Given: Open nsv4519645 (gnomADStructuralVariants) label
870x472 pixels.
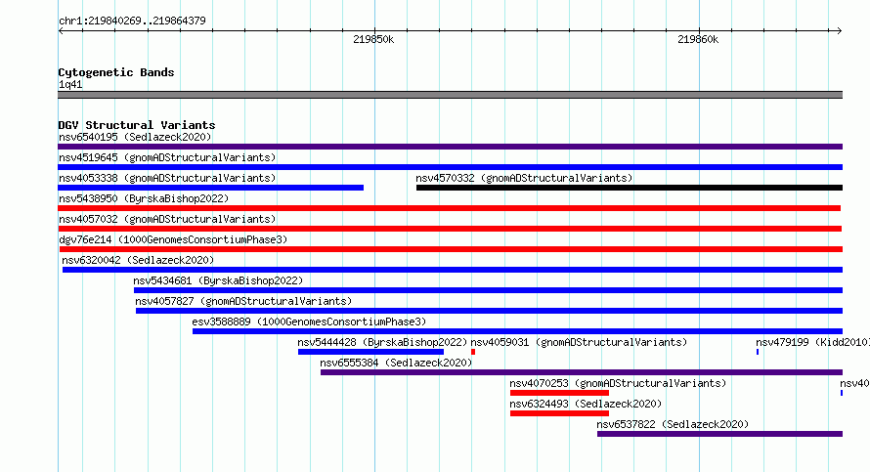Looking at the screenshot, I should tap(167, 157).
